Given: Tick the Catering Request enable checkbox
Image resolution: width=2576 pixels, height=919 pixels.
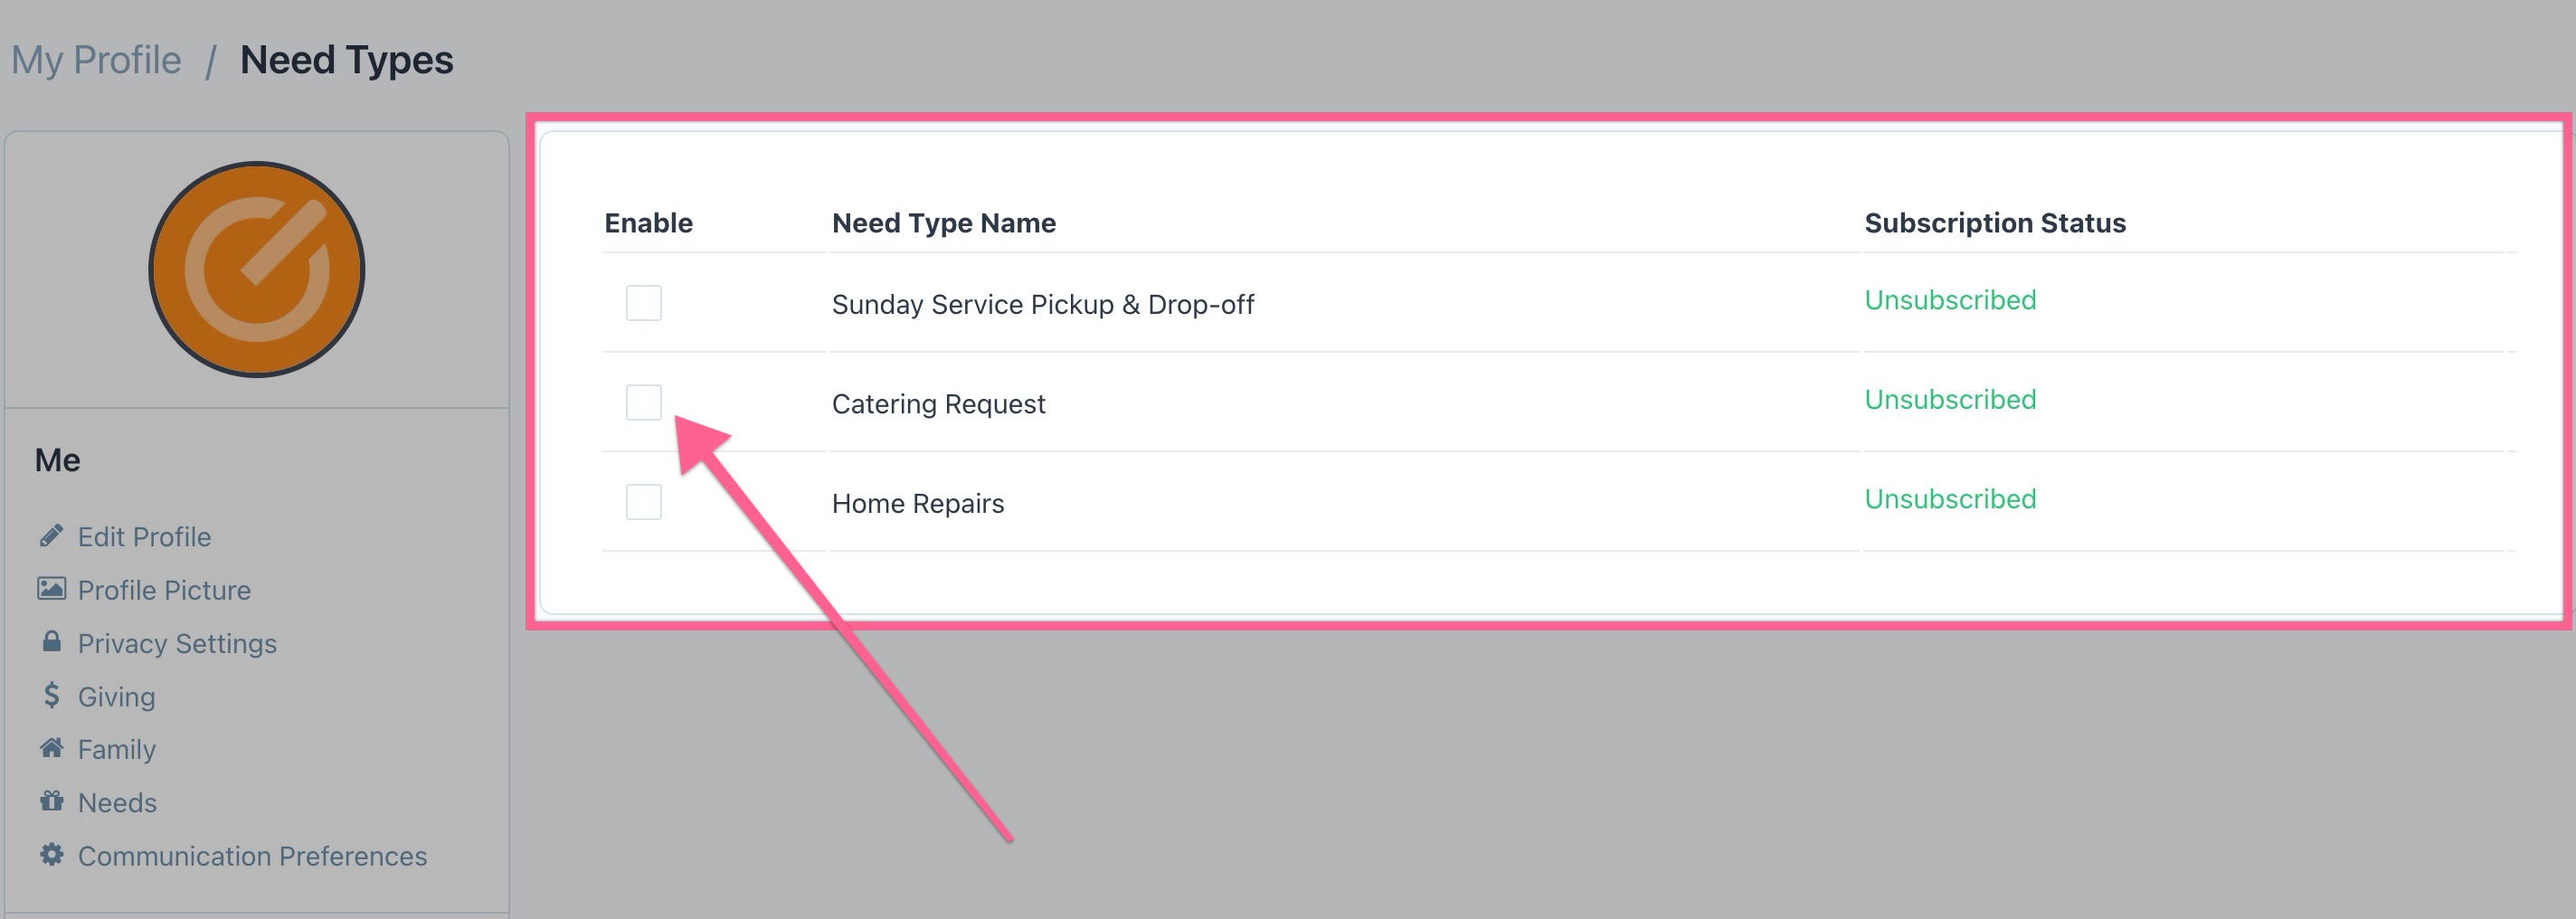Looking at the screenshot, I should [643, 402].
